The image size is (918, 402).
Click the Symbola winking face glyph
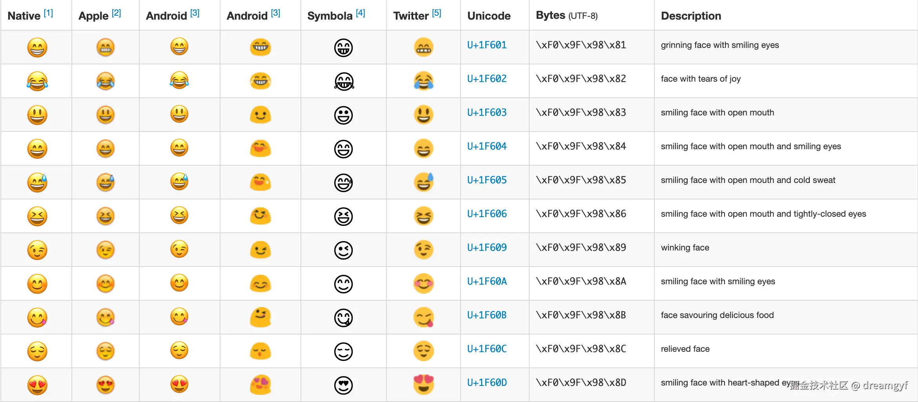(x=343, y=250)
